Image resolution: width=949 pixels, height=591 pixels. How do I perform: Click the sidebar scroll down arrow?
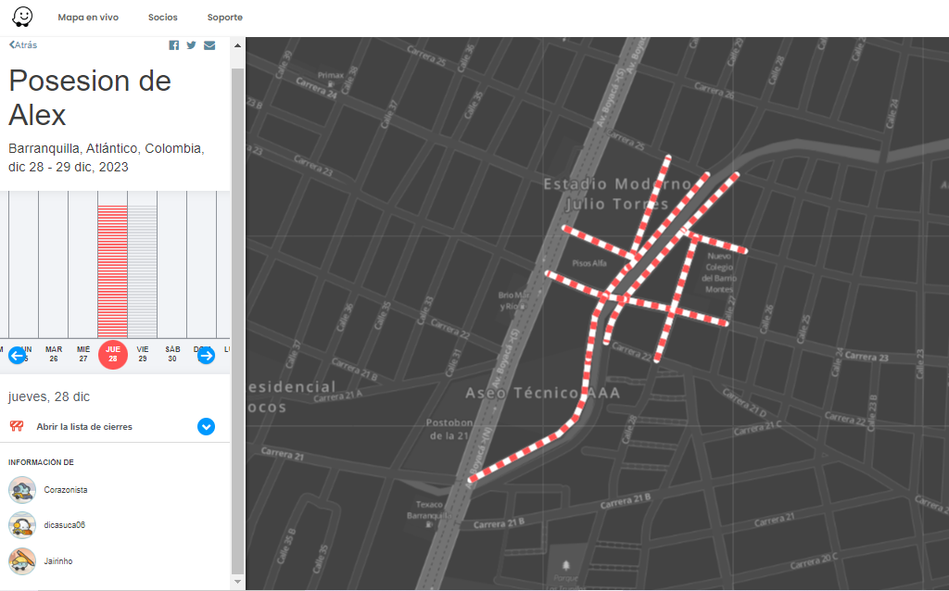click(x=238, y=582)
